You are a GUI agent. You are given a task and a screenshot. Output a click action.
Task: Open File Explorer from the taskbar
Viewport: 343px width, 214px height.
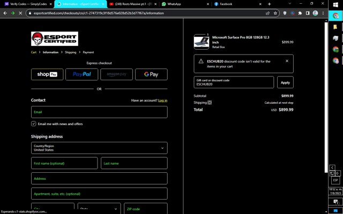[x=335, y=27]
